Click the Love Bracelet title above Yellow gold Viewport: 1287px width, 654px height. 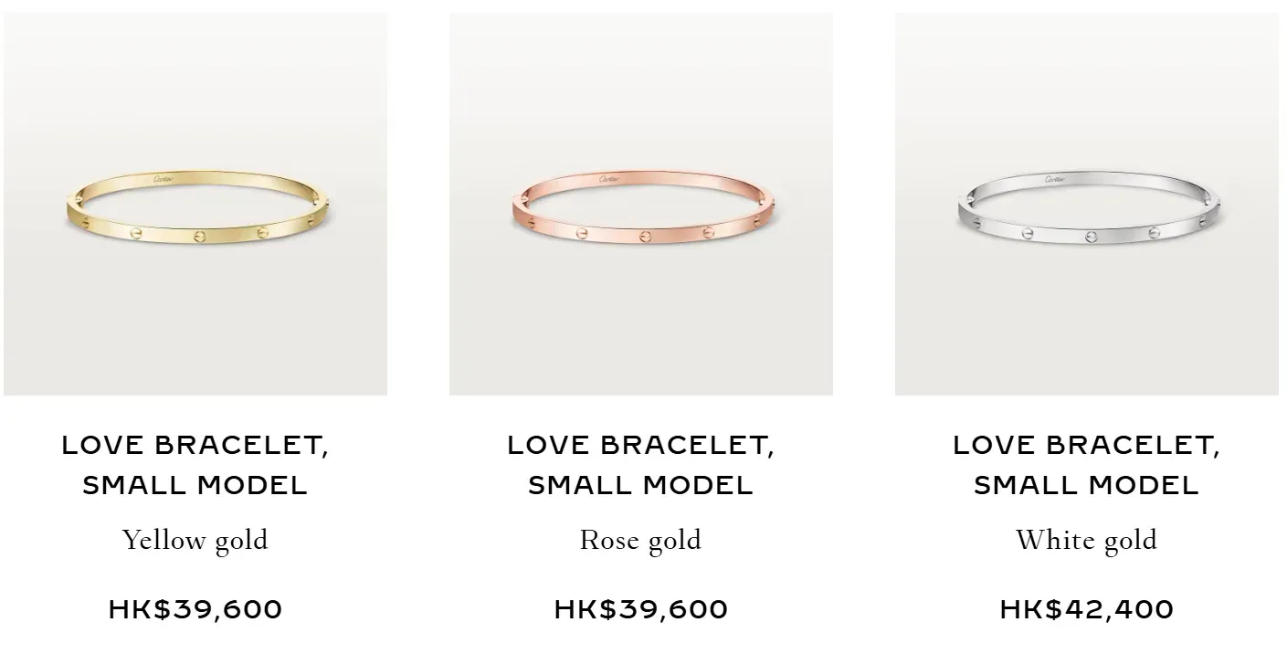pyautogui.click(x=195, y=465)
